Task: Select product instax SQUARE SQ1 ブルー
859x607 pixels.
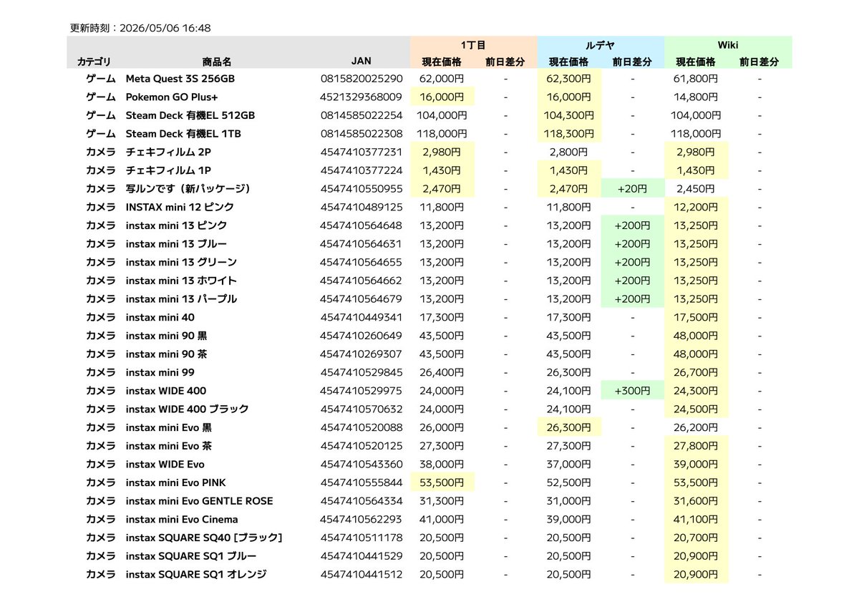Action: [x=191, y=556]
